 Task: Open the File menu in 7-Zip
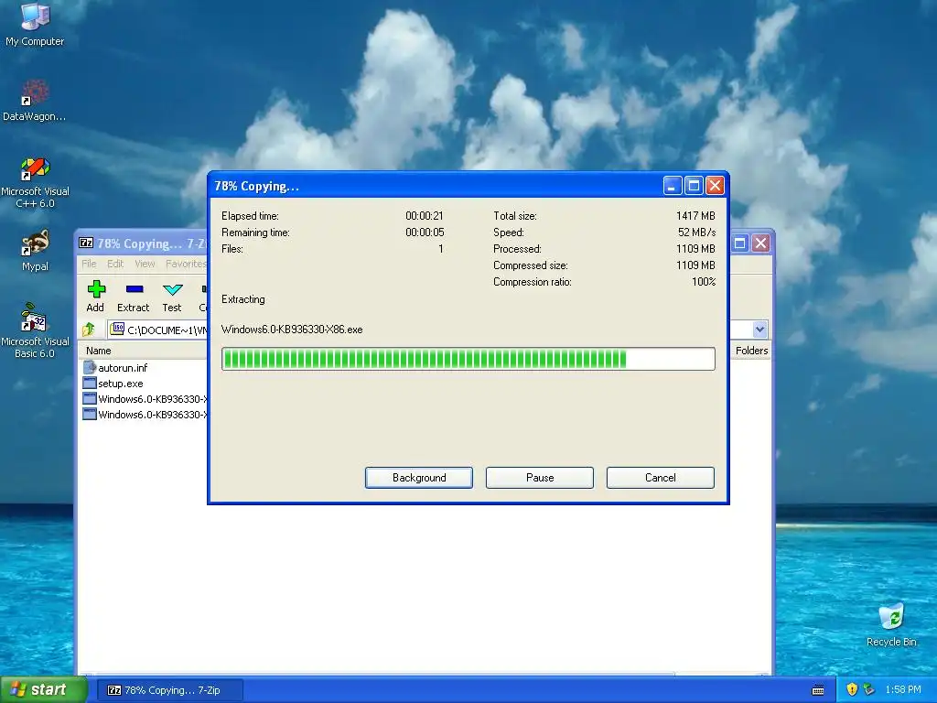coord(89,264)
